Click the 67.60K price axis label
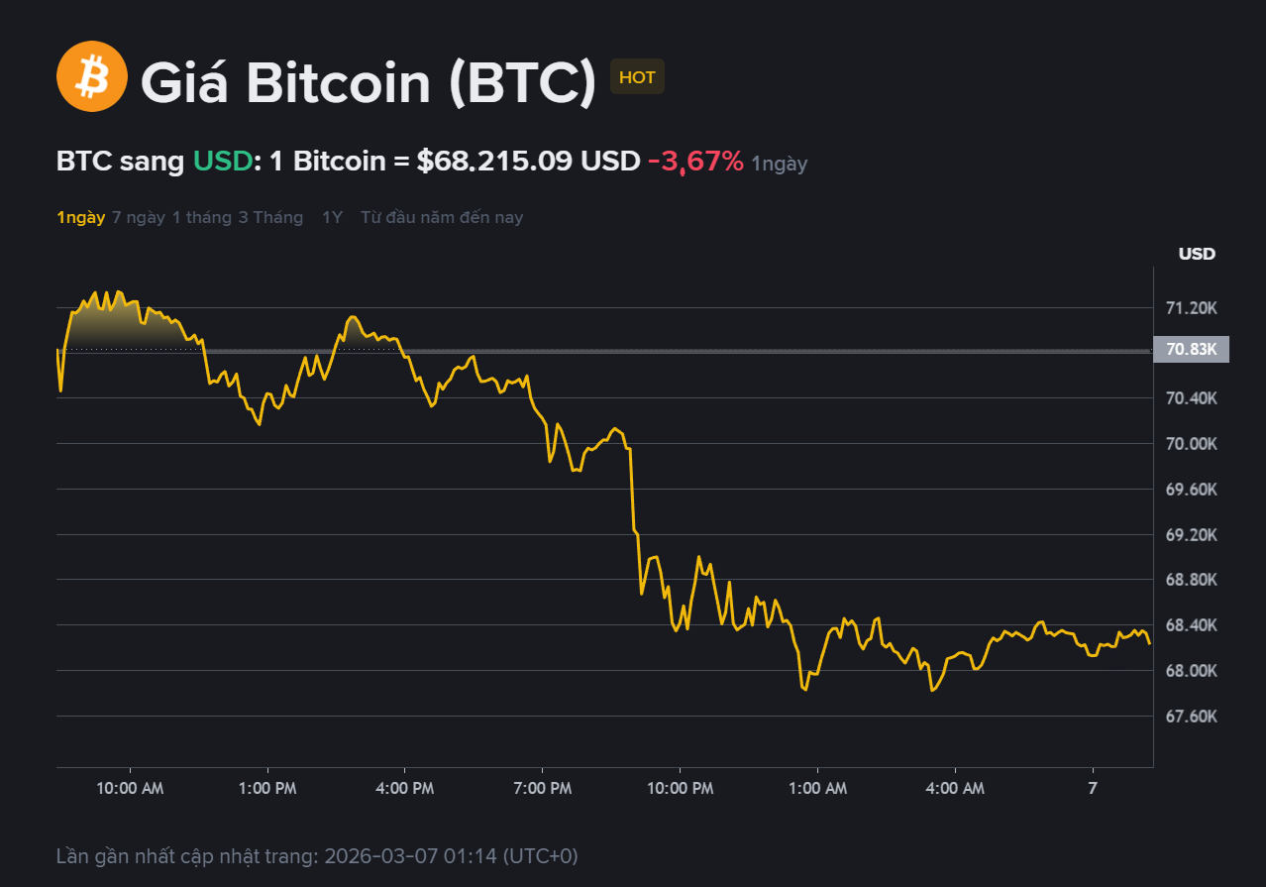 (x=1191, y=716)
